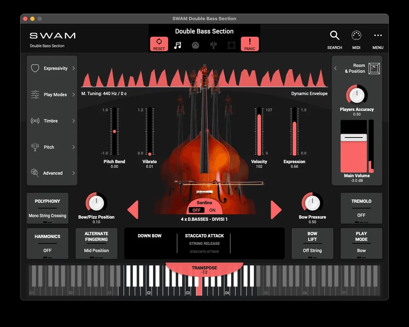
Task: Click the red Panic button
Action: point(250,44)
